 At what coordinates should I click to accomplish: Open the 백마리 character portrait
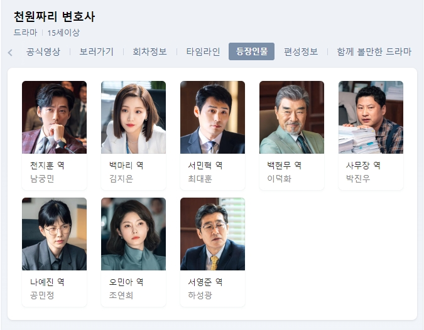(134, 117)
